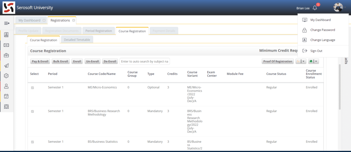Select the top-level Course Registration tab

tap(132, 31)
